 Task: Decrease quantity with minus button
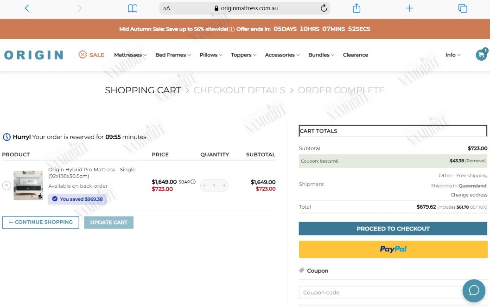click(x=204, y=185)
